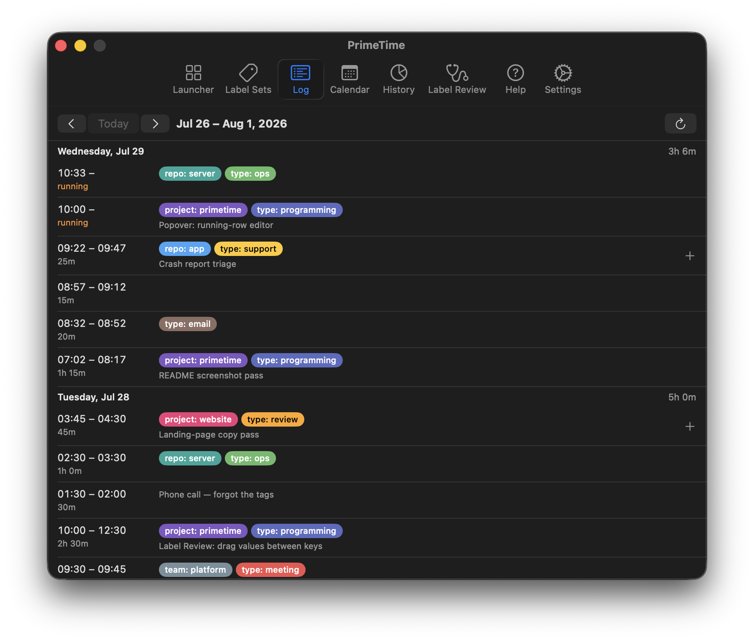Click 'project: primetime' on README screenshot pass row
This screenshot has height=642, width=754.
pos(203,360)
